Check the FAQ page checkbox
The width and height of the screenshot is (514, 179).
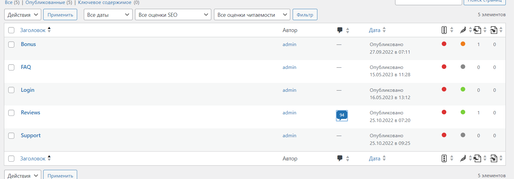click(11, 67)
